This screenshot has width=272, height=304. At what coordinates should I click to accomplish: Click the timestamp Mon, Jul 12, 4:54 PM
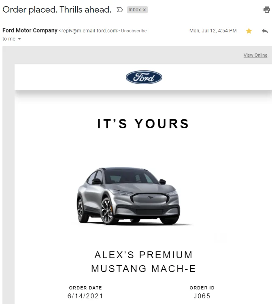coord(213,31)
